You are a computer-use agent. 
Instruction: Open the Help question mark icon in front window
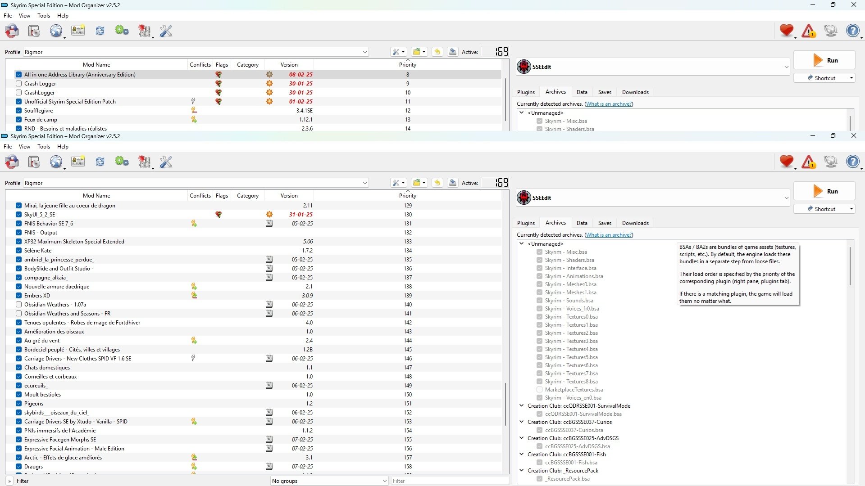[x=853, y=162]
